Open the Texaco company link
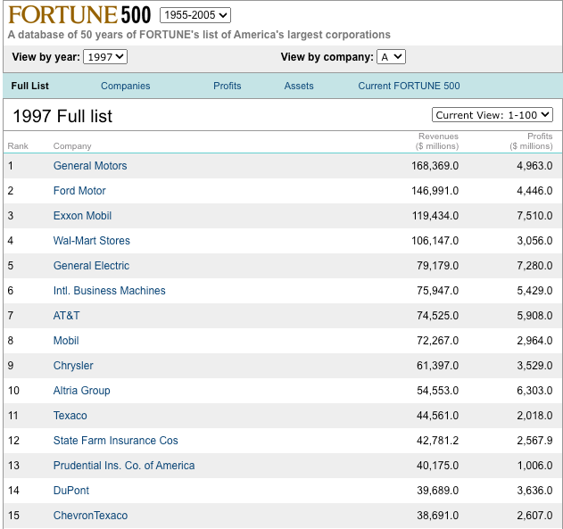The width and height of the screenshot is (563, 529). 70,416
